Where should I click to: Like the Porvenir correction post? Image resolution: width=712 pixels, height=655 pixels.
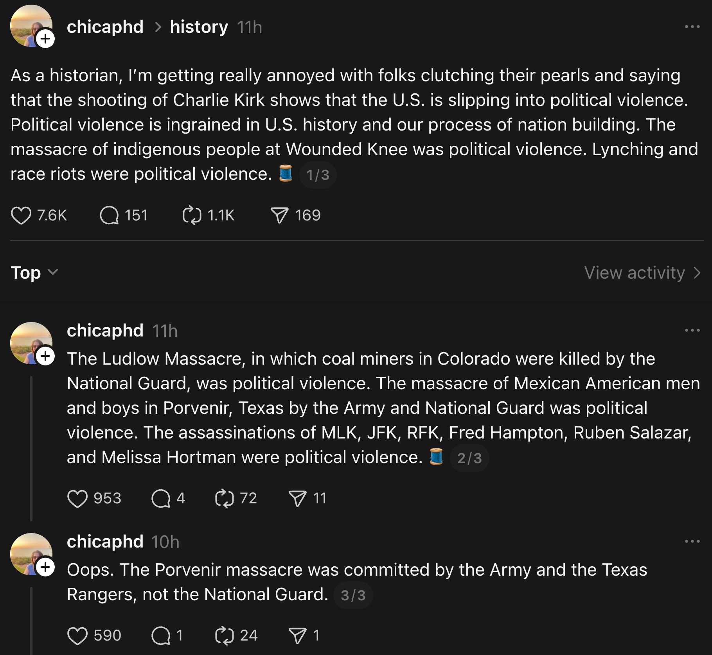pos(78,635)
